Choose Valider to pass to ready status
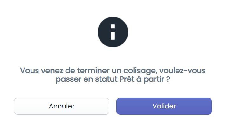This screenshot has height=130, width=228. point(164,106)
